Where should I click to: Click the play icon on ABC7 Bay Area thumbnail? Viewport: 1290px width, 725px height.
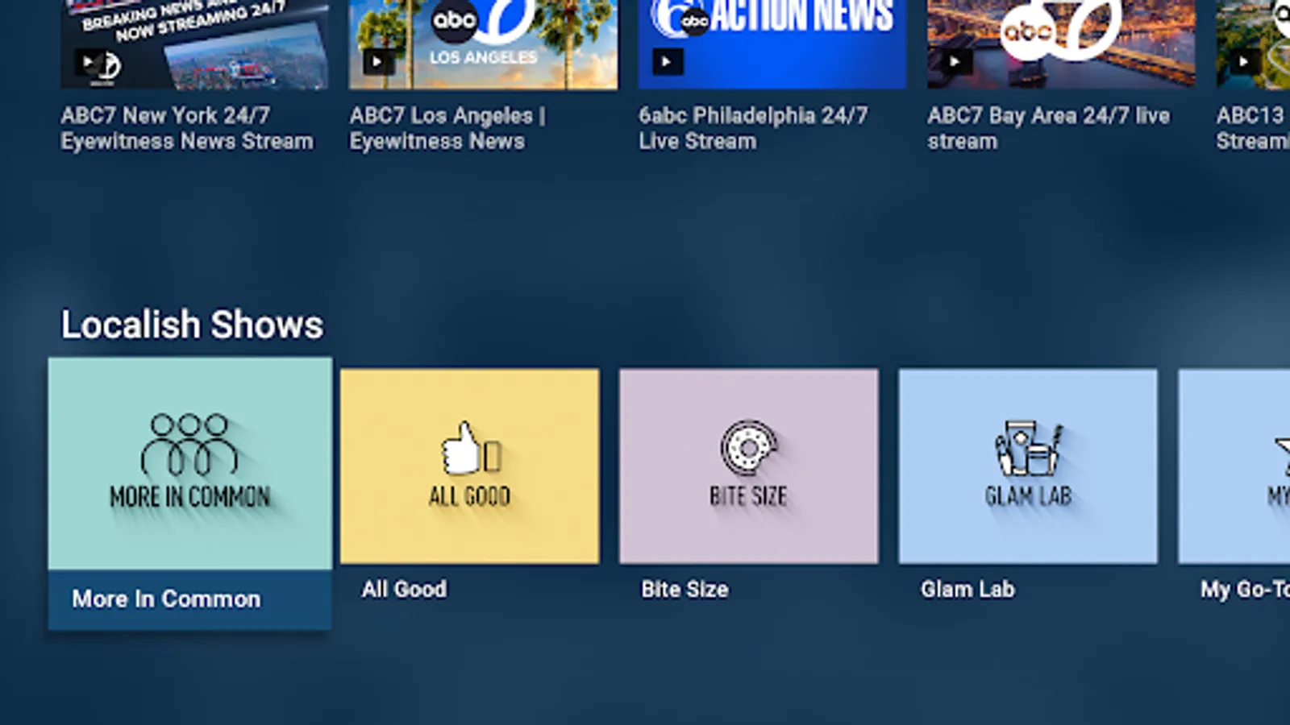(955, 62)
